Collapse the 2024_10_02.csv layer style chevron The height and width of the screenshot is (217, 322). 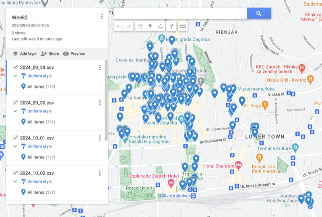pyautogui.click(x=15, y=182)
